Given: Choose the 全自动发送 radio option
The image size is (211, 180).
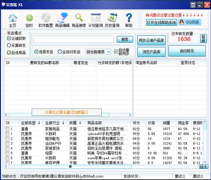Looking at the screenshot, I should pyautogui.click(x=60, y=52).
